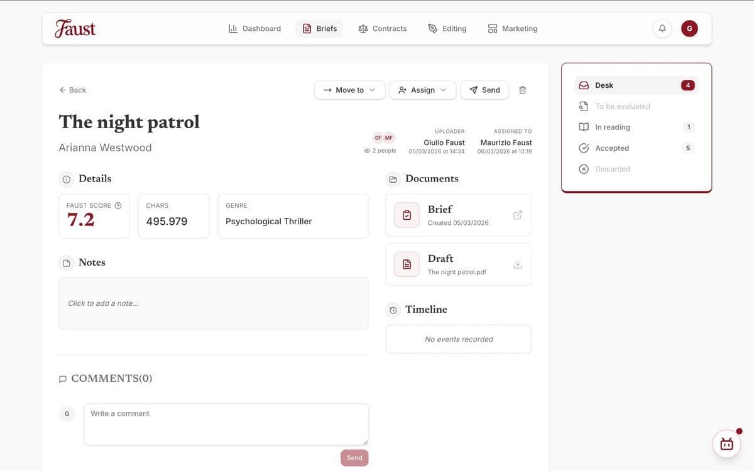
Task: Go to the Editing tab
Action: (447, 29)
